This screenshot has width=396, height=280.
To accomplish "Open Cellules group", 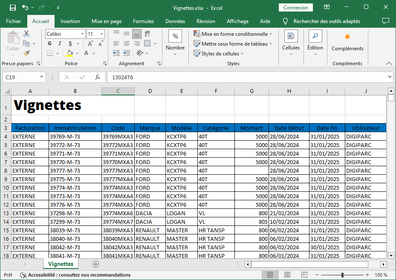I will (x=291, y=43).
